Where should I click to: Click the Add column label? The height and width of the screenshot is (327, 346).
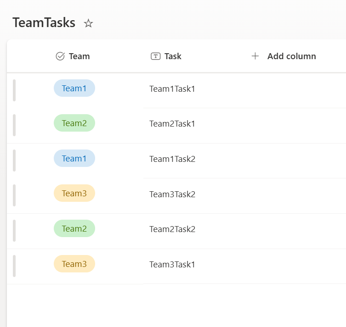tap(291, 56)
